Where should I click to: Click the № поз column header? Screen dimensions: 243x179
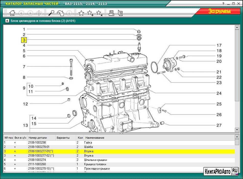click(x=9, y=138)
